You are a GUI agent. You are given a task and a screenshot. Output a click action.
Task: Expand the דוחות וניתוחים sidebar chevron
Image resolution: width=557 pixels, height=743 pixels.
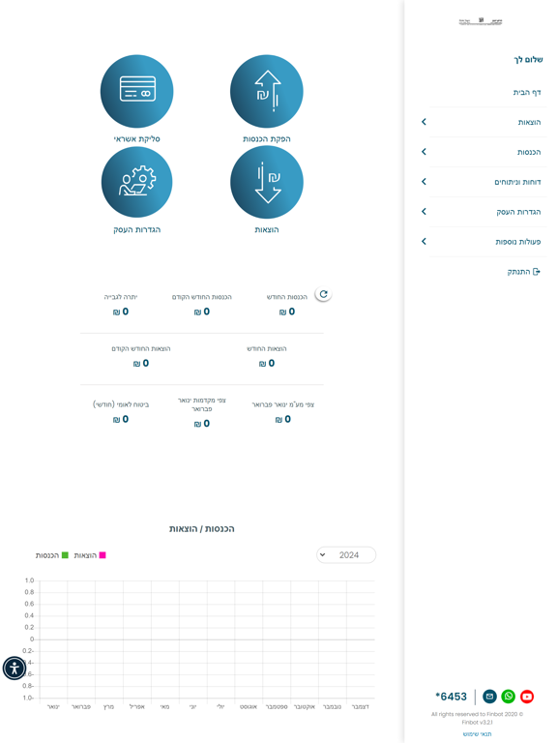pyautogui.click(x=424, y=182)
